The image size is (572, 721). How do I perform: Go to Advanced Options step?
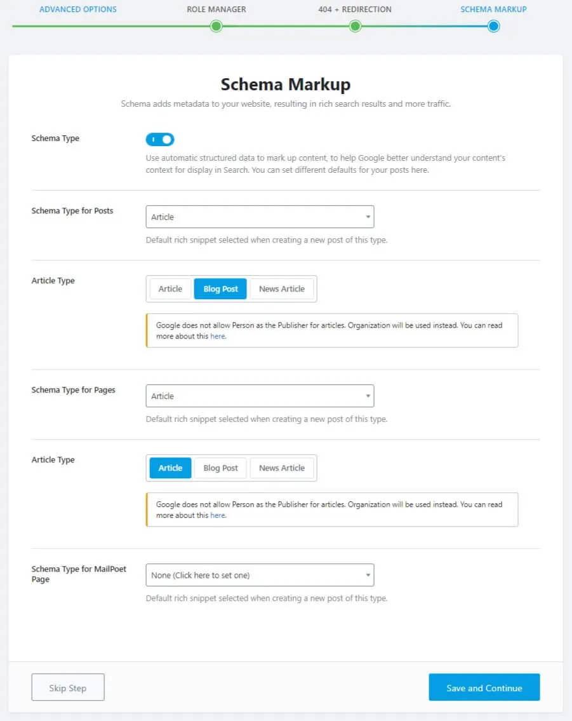click(x=78, y=10)
